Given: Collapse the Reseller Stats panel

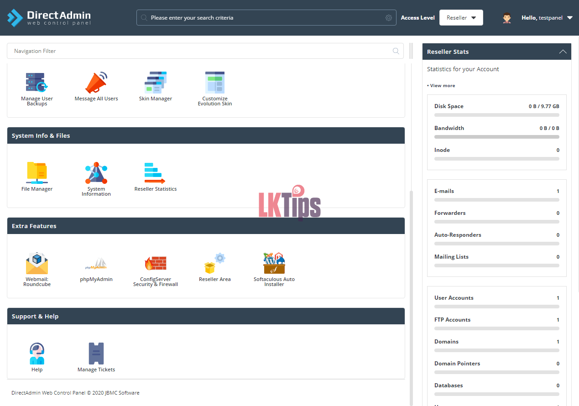Looking at the screenshot, I should 563,52.
